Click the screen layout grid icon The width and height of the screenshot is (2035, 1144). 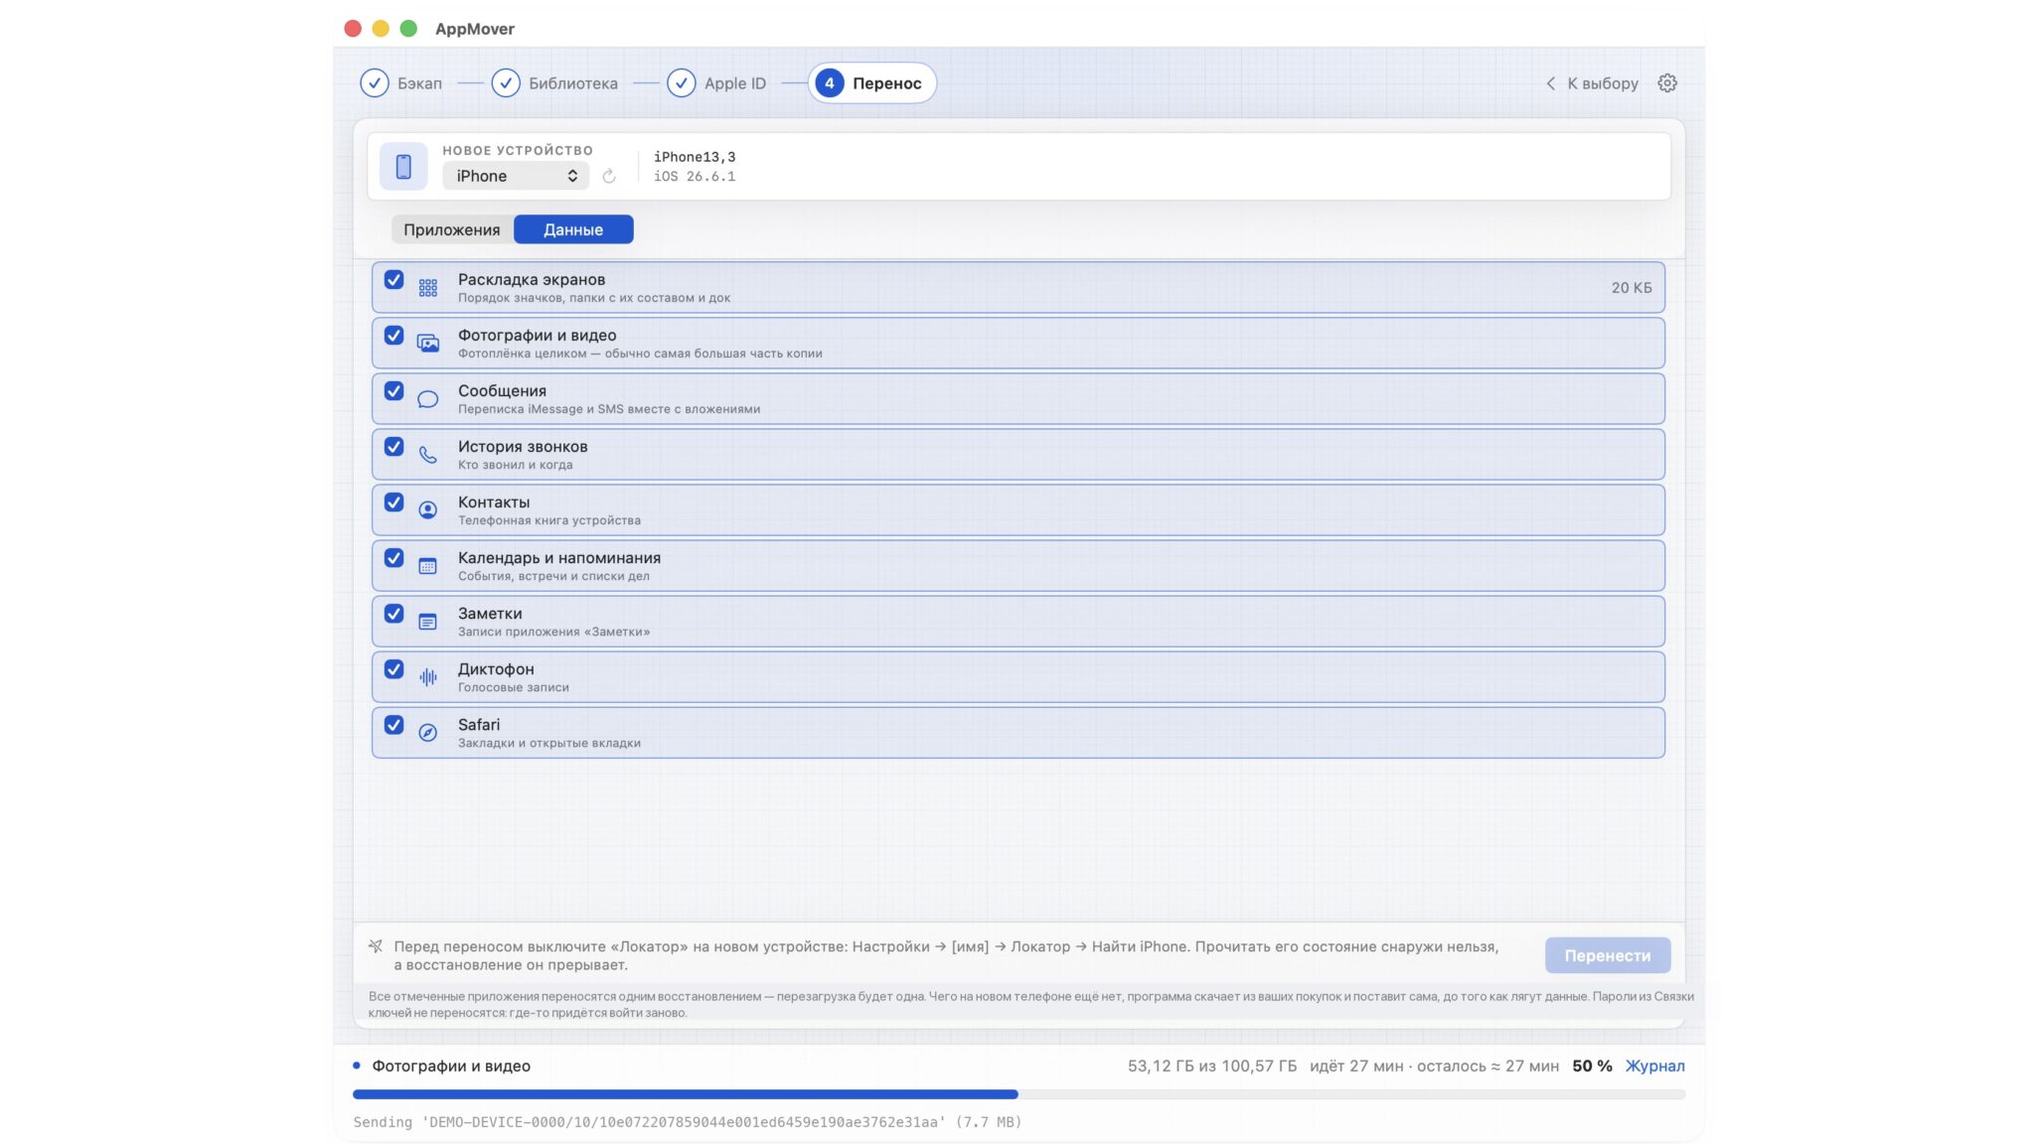(427, 288)
